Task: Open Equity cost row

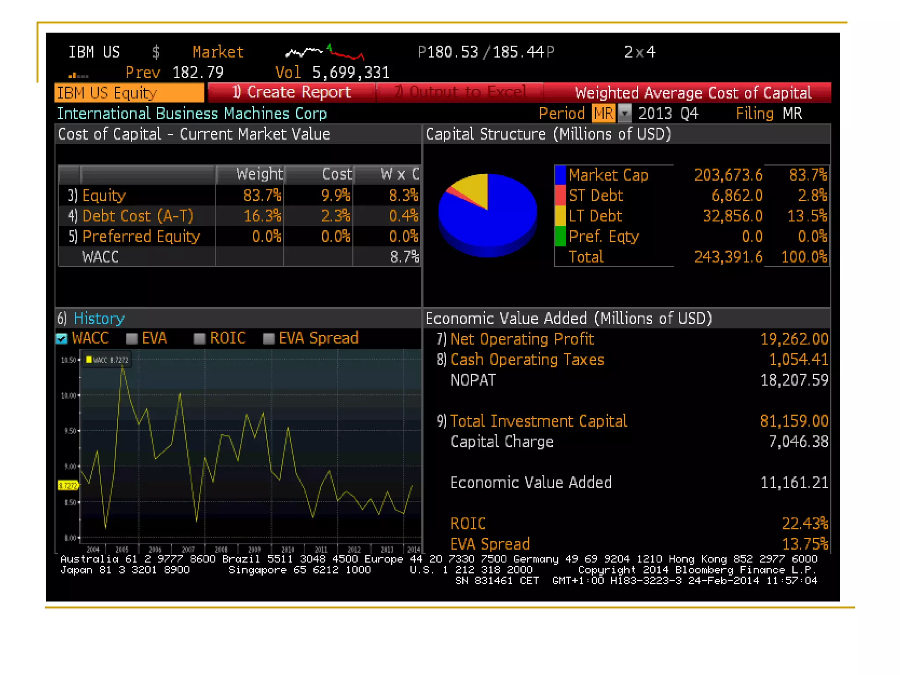Action: coord(104,196)
